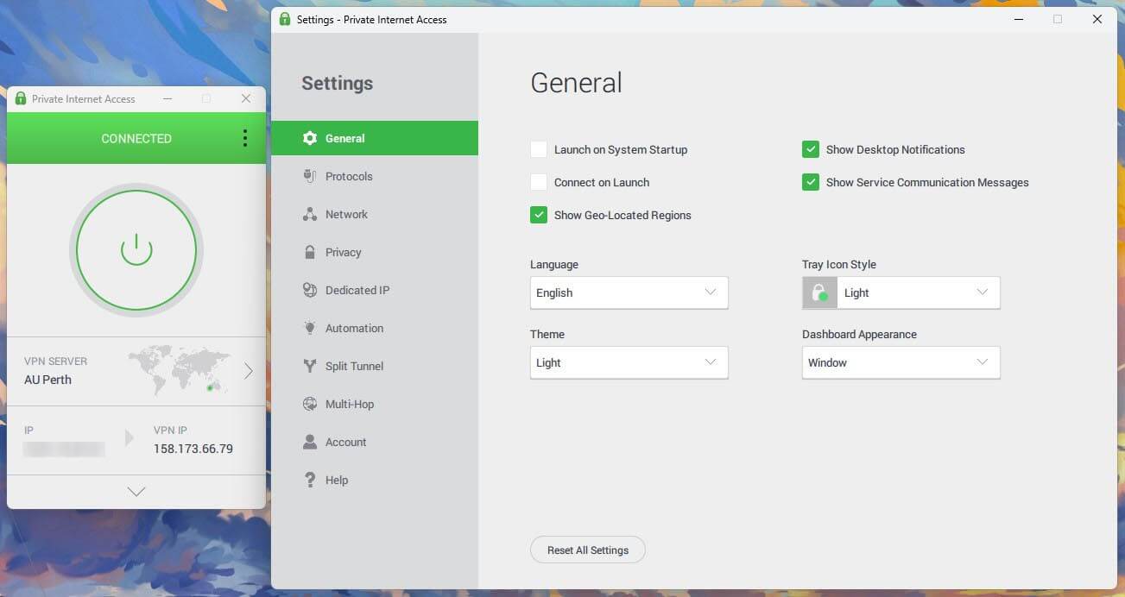This screenshot has width=1125, height=597.
Task: Open the Protocols settings tab
Action: pos(375,176)
